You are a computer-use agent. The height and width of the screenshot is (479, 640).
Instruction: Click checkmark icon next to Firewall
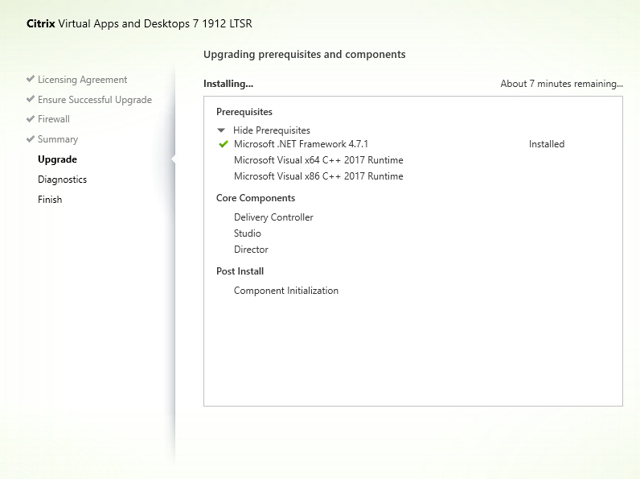coord(31,119)
